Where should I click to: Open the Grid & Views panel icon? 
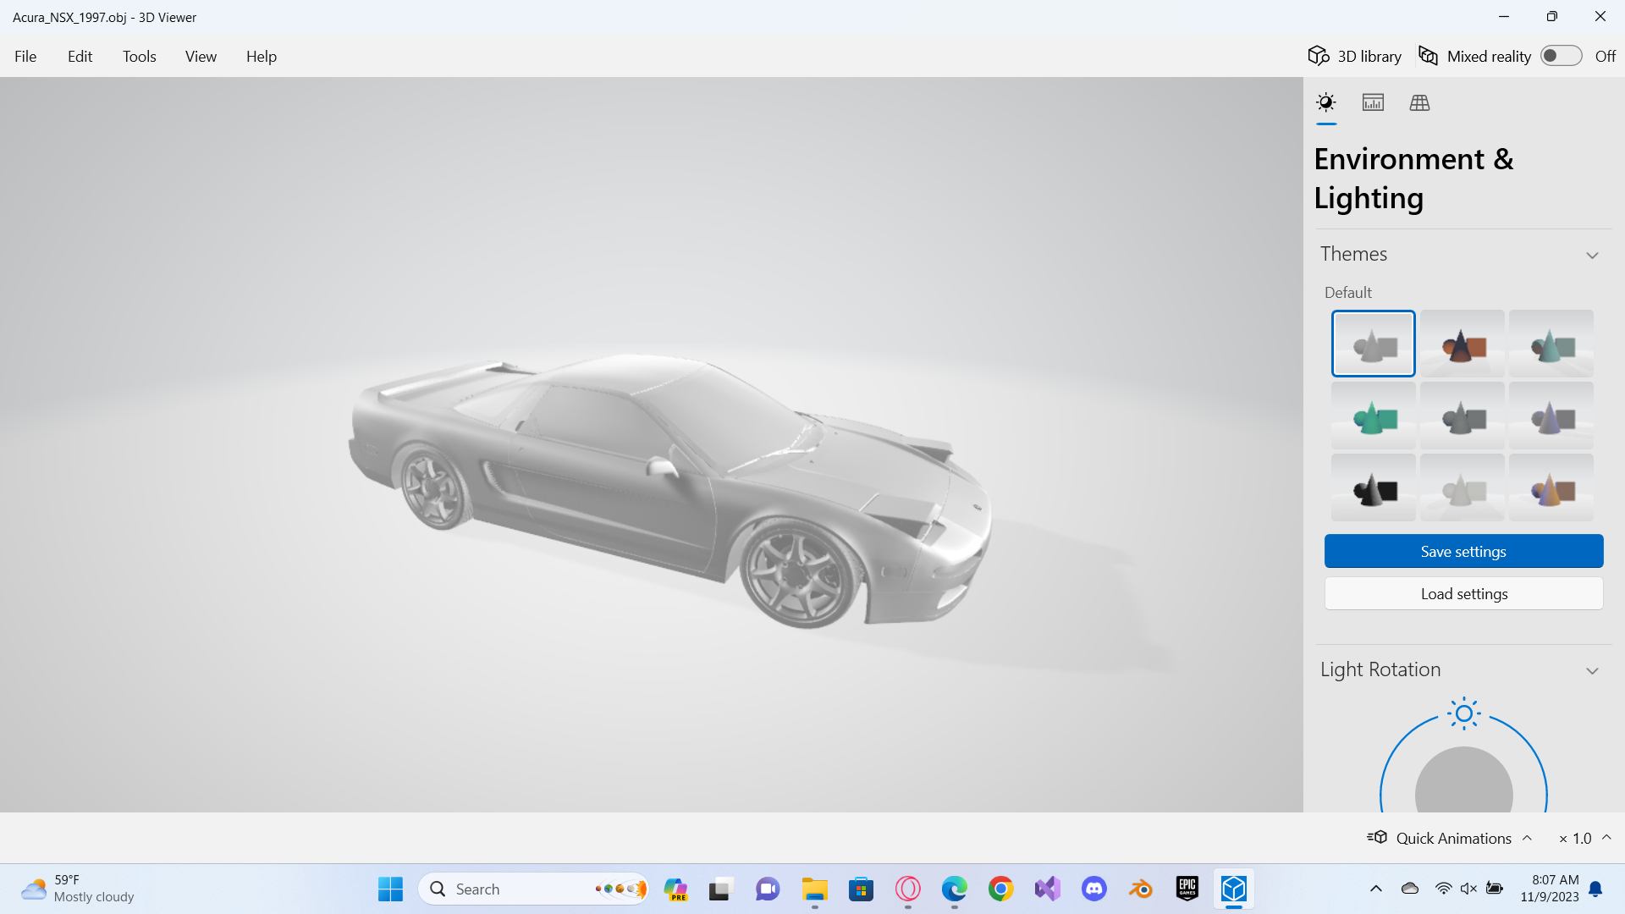click(x=1419, y=103)
